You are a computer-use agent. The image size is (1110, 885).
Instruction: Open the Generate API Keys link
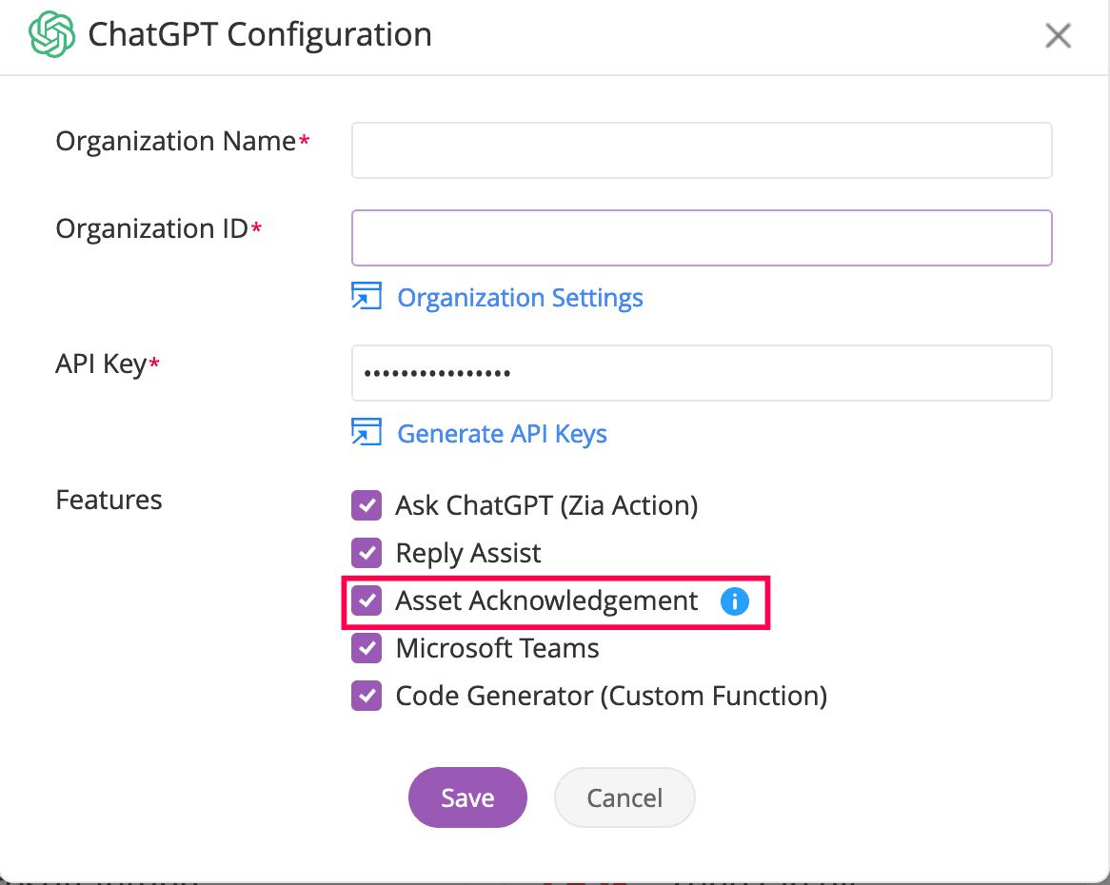[x=502, y=434]
